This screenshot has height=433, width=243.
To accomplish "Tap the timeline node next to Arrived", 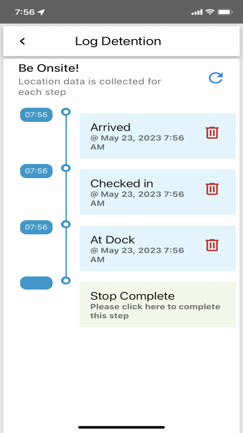I will pos(66,112).
